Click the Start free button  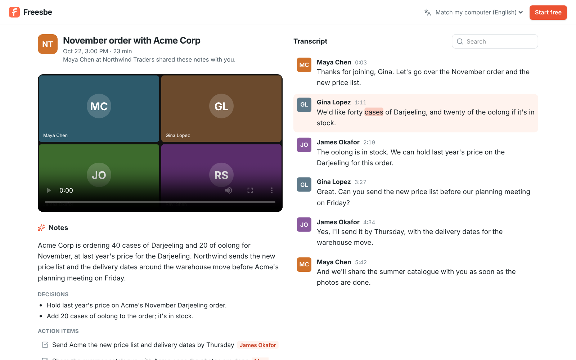pos(548,12)
